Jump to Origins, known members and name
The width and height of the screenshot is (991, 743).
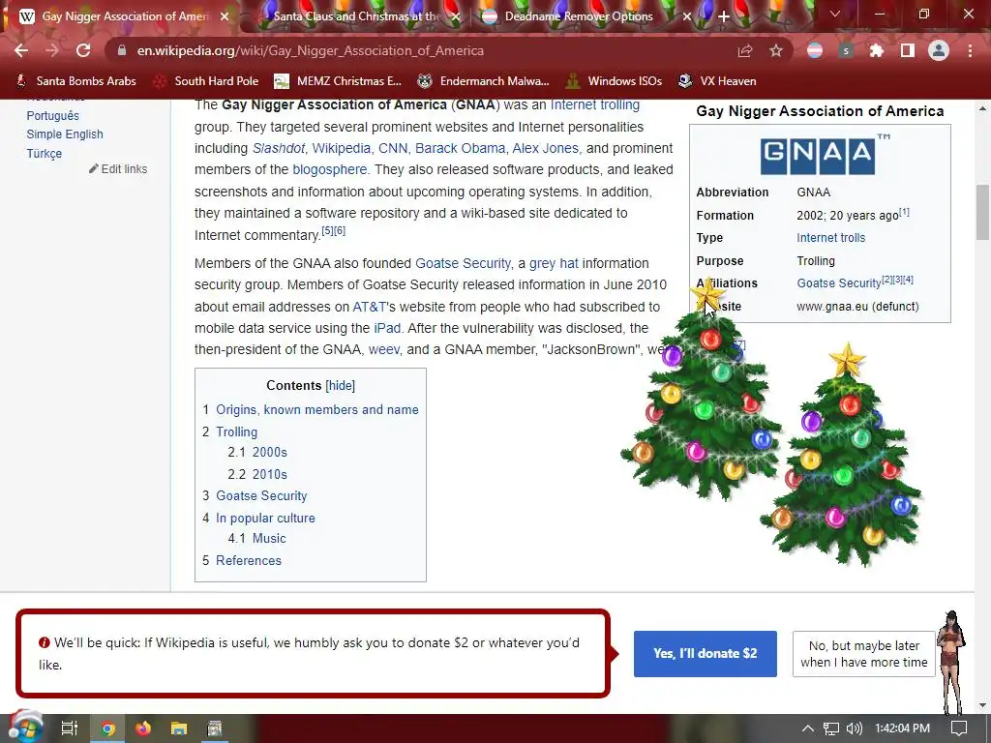click(317, 409)
